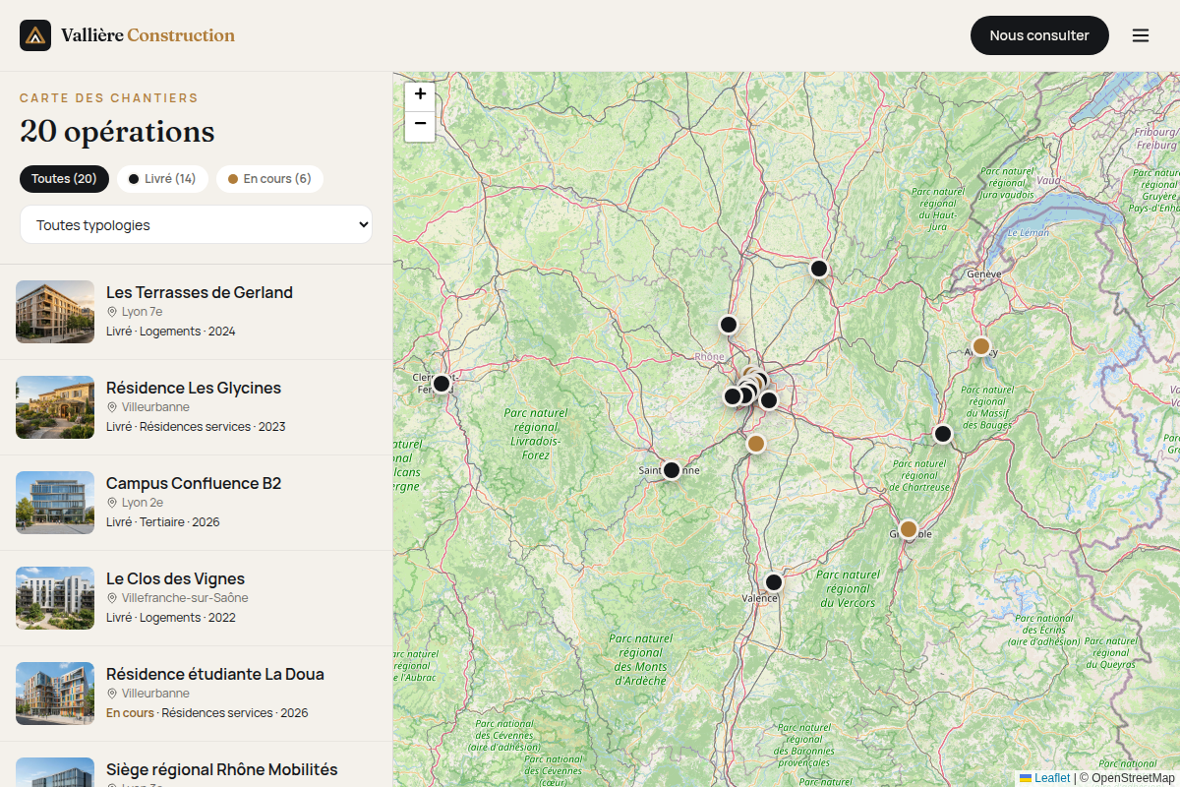Click 'Livré · Résidences services · 2023' details
This screenshot has height=787, width=1180.
(196, 427)
